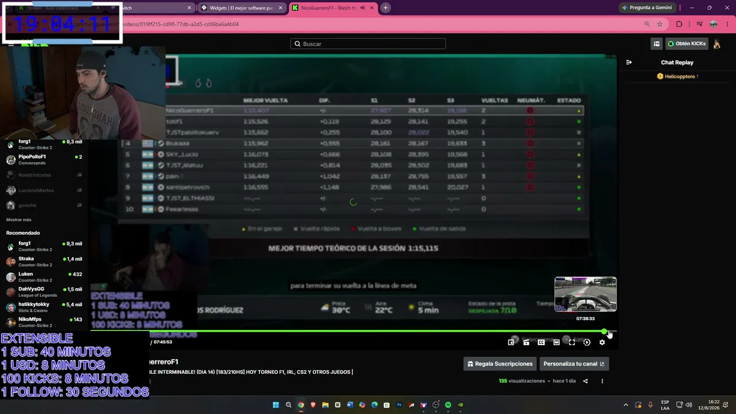Click the video progress bar handle
736x414 pixels.
(x=604, y=331)
